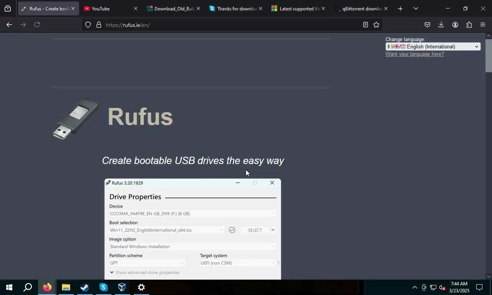Click the network tray icon

433,287
